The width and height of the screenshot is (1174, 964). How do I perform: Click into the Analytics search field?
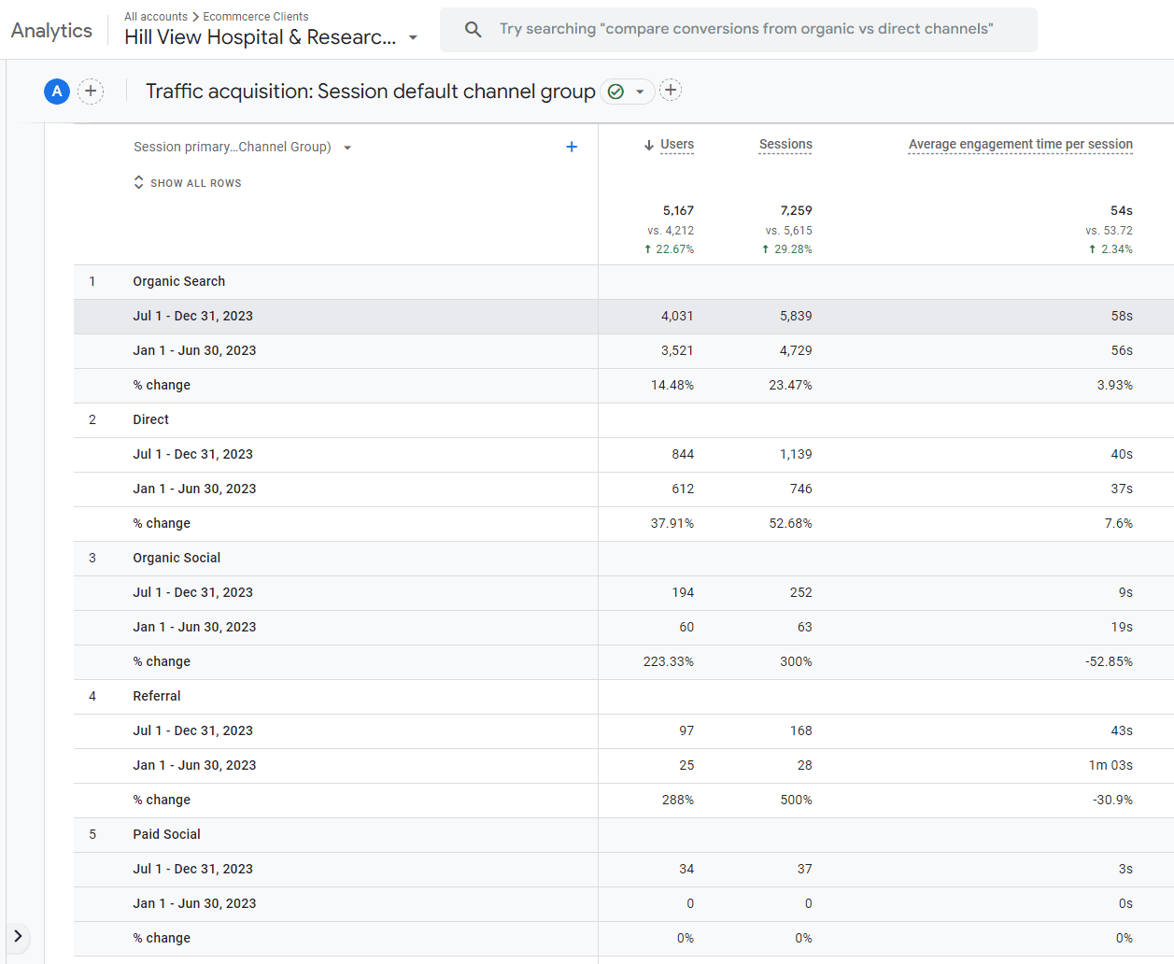coord(745,29)
